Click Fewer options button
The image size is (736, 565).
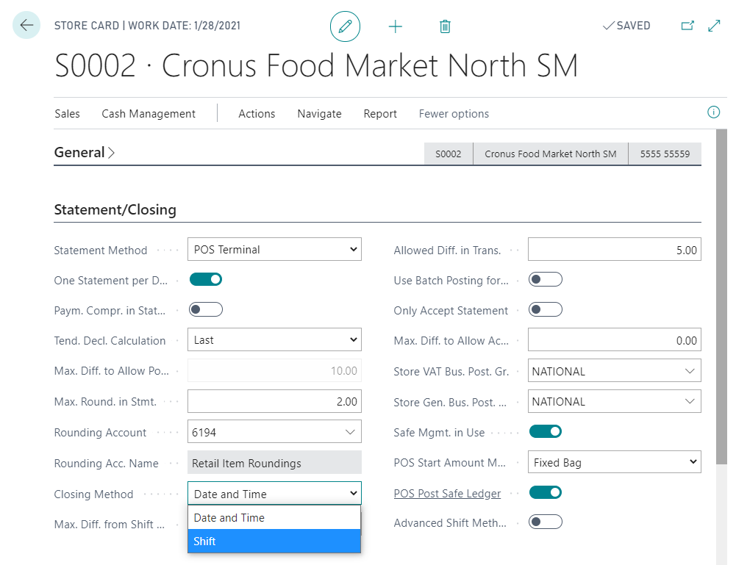click(x=454, y=114)
